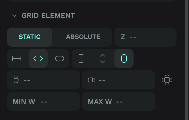Expand individual side margins icon
The height and width of the screenshot is (120, 189).
click(x=167, y=80)
